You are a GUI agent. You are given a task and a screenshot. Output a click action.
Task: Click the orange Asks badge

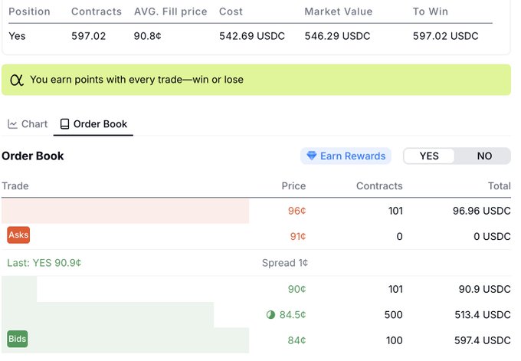18,235
